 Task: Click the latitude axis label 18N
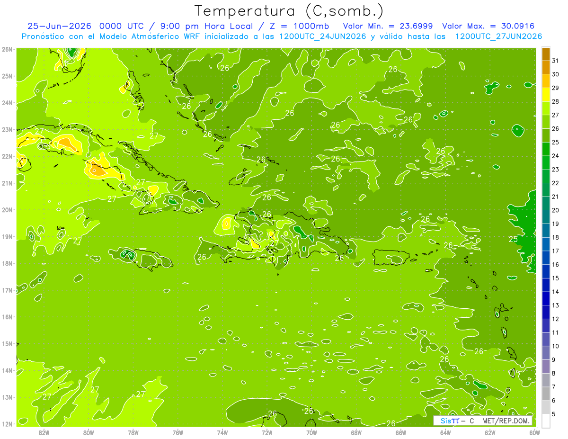(x=7, y=263)
